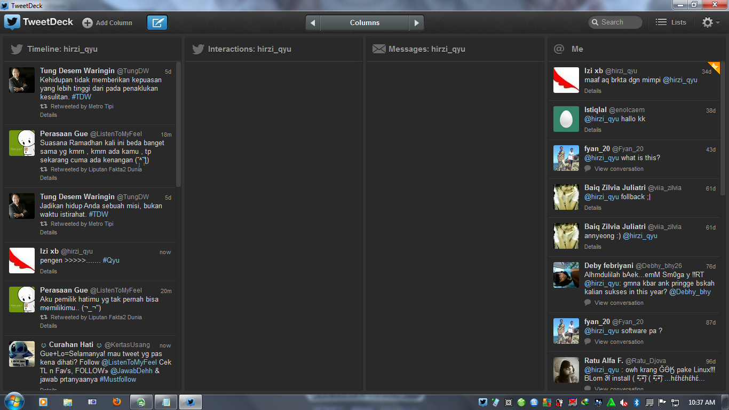Click the #Qyu hashtag
Screen dimensions: 729x410
coord(111,261)
